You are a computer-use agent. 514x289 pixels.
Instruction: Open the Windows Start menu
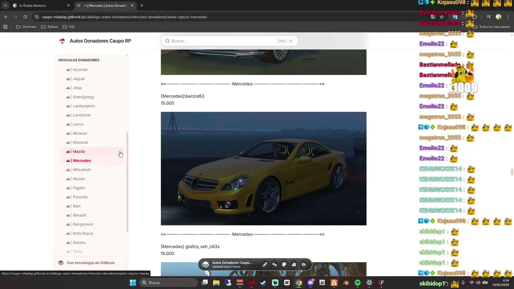pyautogui.click(x=133, y=283)
